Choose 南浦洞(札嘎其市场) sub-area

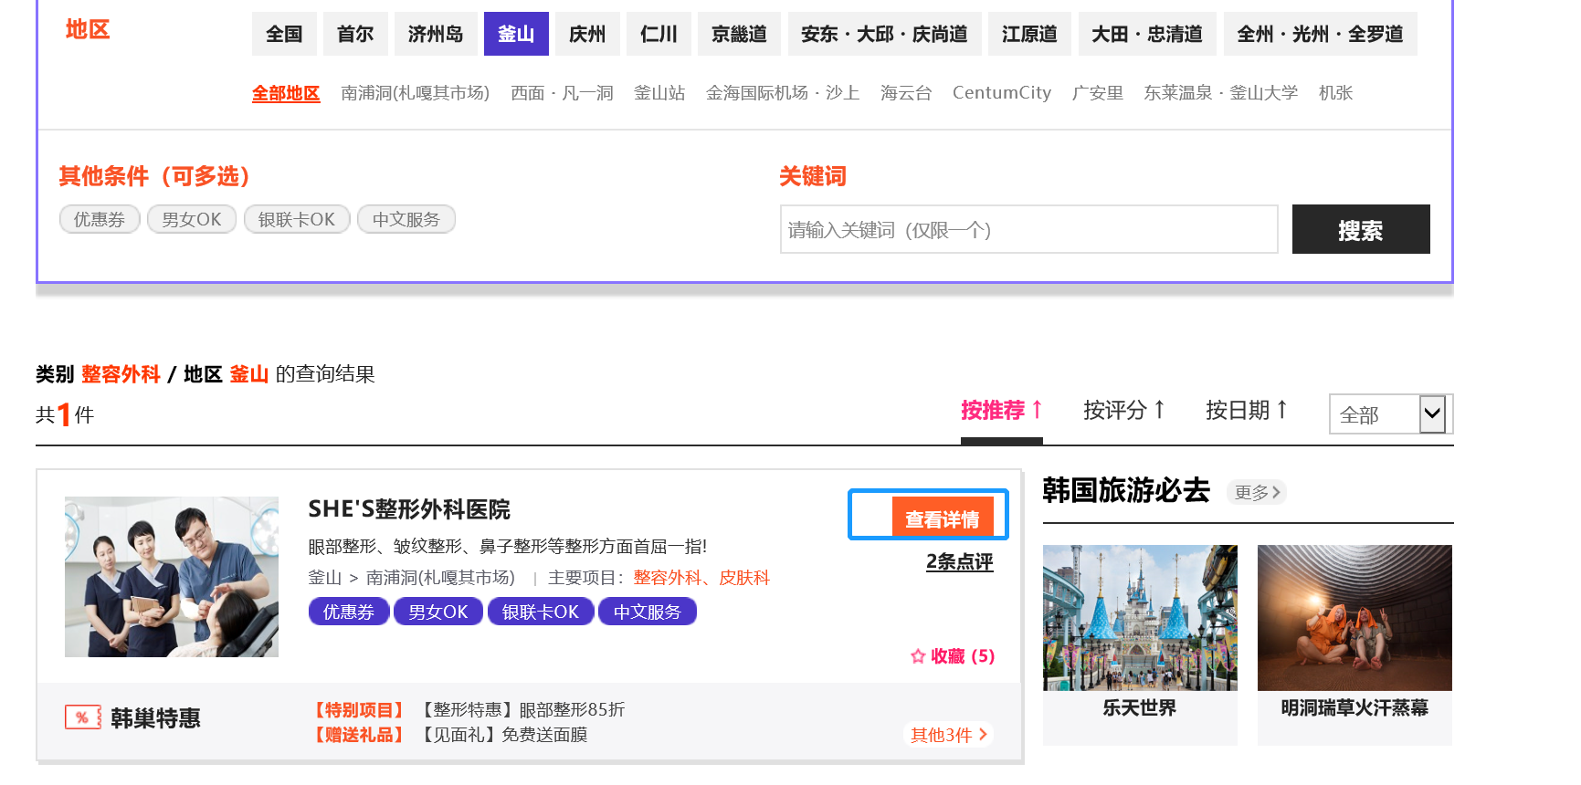415,93
